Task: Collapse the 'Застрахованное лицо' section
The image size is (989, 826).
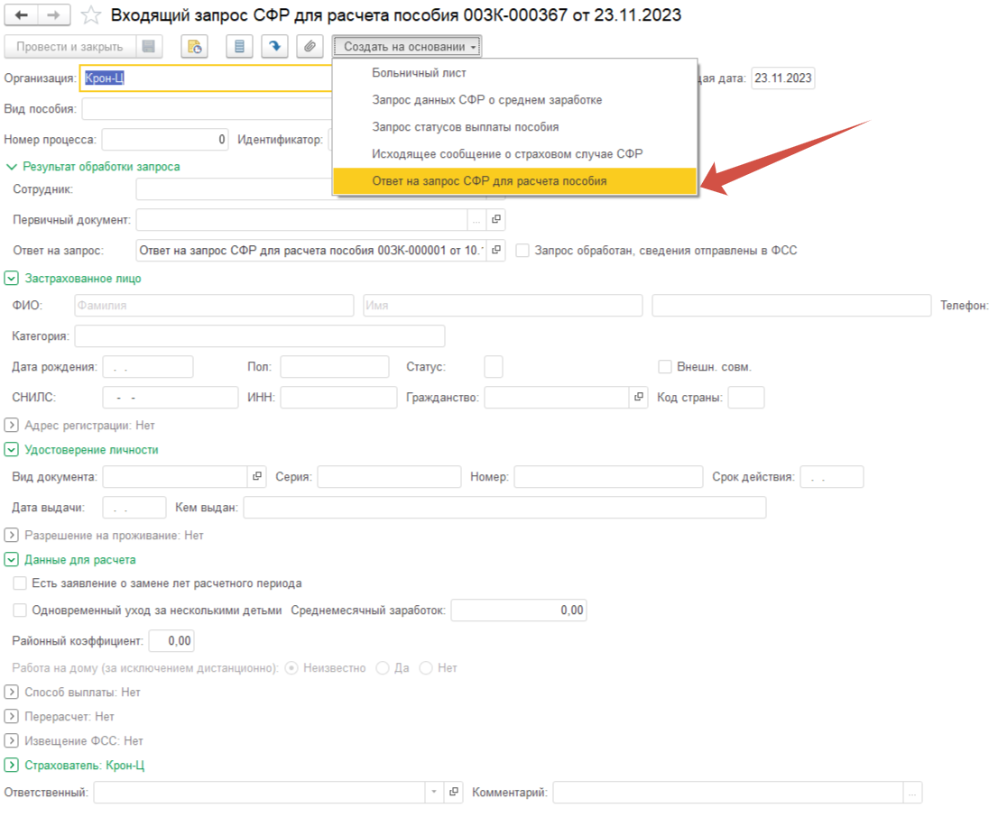Action: point(12,279)
